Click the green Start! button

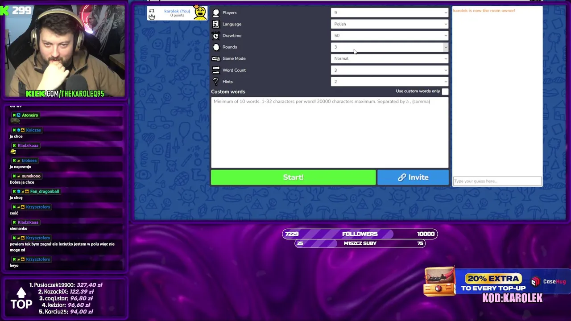coord(293,177)
